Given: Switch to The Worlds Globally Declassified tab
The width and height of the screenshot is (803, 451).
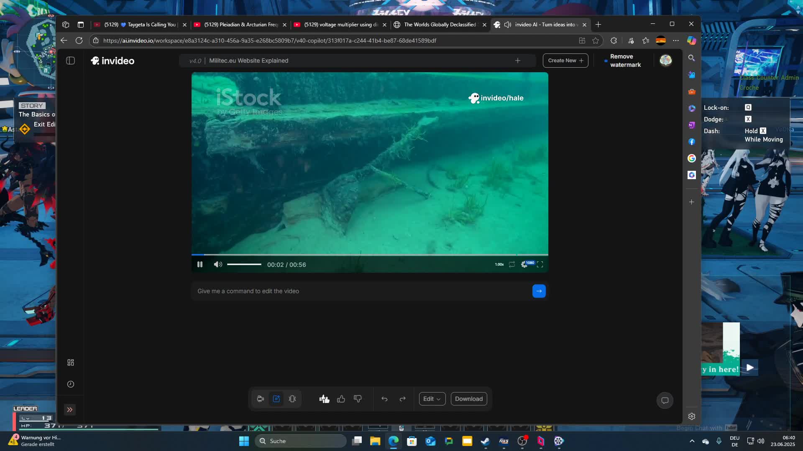Looking at the screenshot, I should (x=439, y=25).
